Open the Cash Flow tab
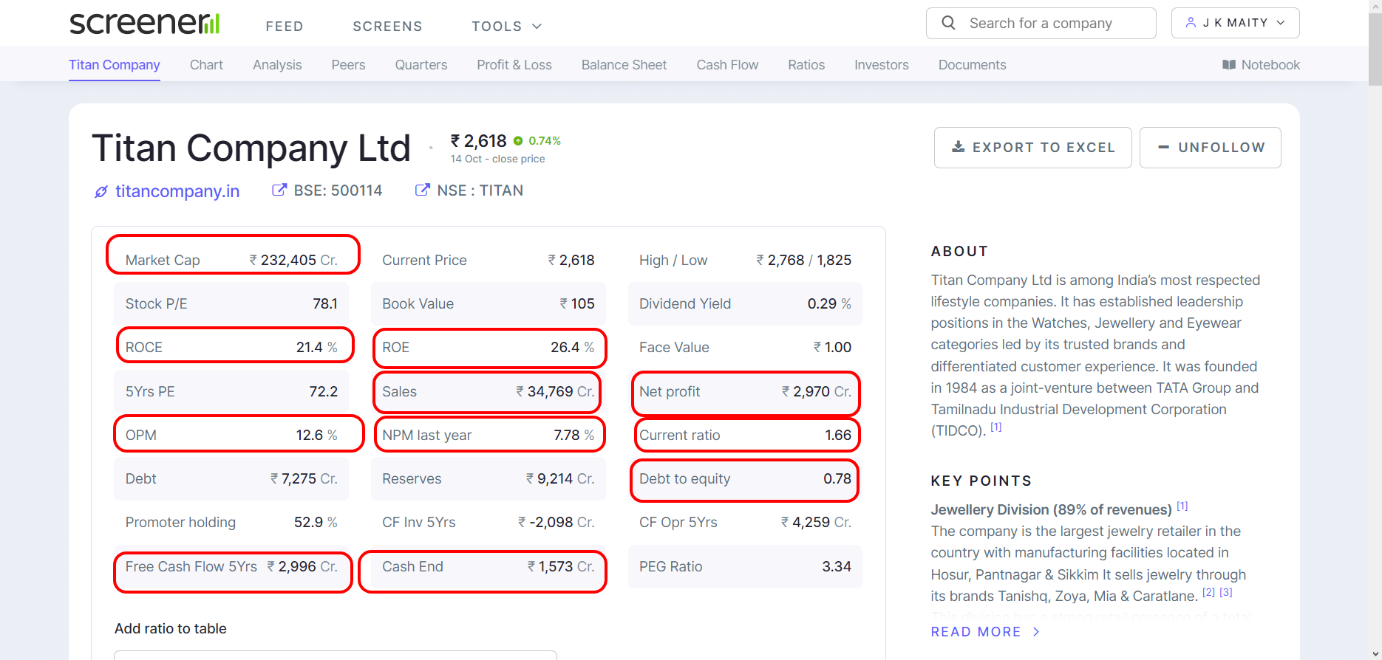This screenshot has height=660, width=1382. (727, 65)
